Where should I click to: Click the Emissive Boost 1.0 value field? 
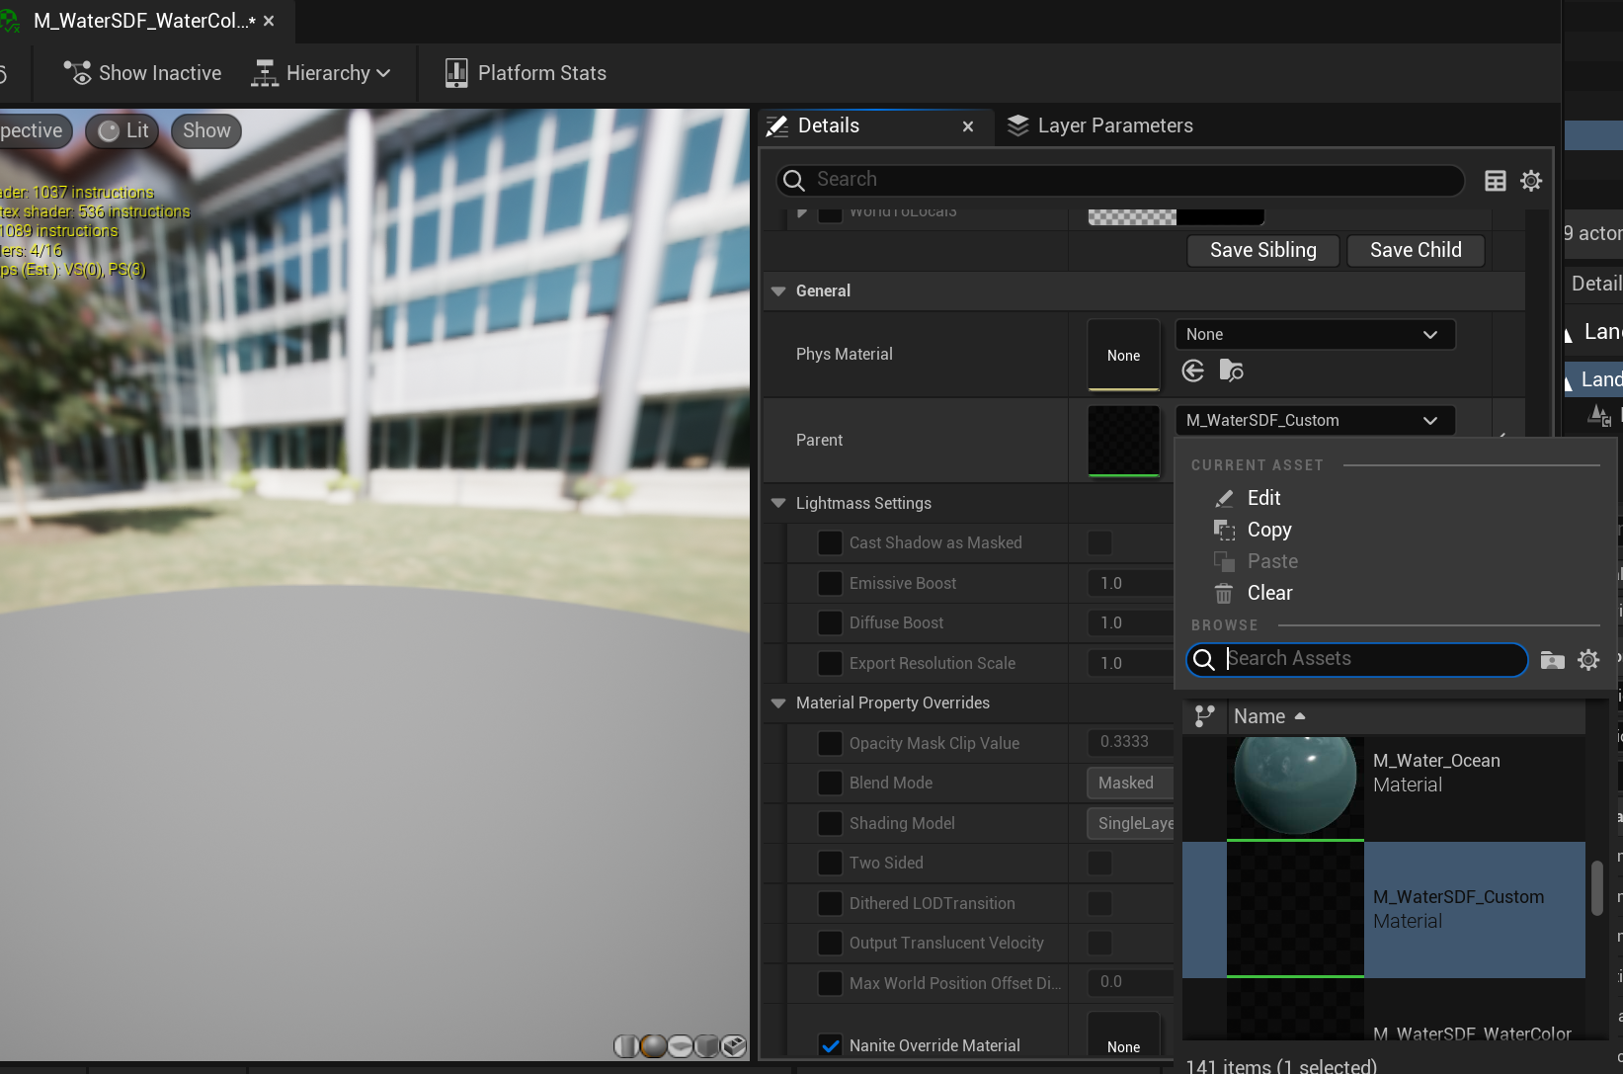tap(1130, 583)
